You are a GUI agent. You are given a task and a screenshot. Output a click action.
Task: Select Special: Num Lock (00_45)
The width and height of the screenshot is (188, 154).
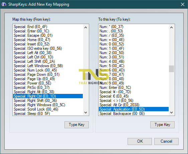pos(48,70)
